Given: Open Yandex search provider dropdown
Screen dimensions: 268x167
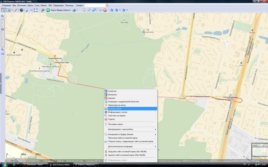Looking at the screenshot, I should (80, 5).
